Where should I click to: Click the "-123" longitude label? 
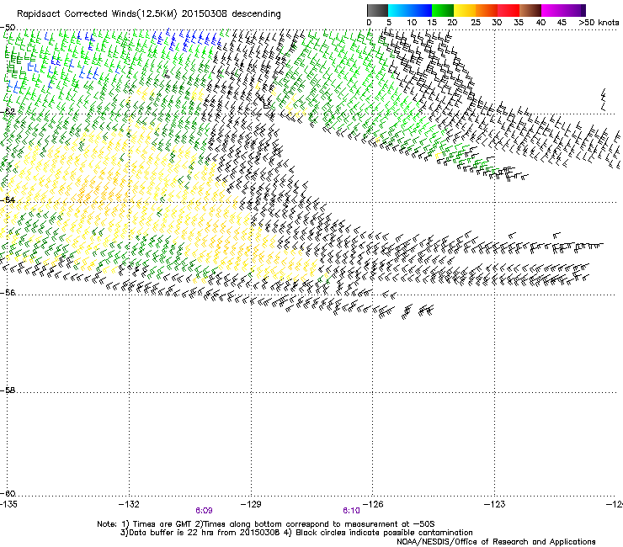point(495,504)
